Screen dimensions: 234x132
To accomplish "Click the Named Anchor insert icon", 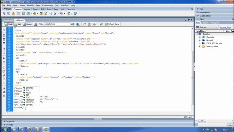I will [x=14, y=14].
